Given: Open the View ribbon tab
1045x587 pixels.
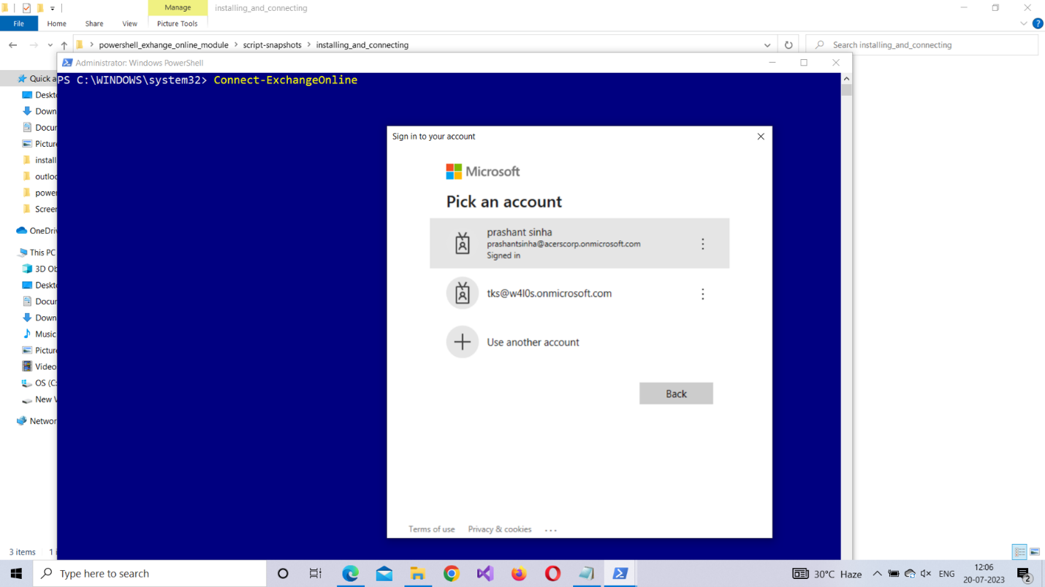Looking at the screenshot, I should [x=129, y=23].
